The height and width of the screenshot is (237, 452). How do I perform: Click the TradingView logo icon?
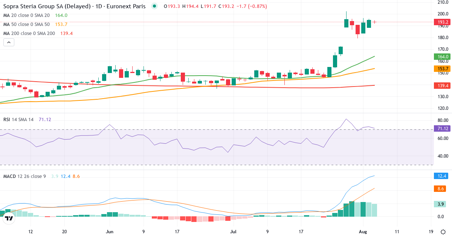9,218
